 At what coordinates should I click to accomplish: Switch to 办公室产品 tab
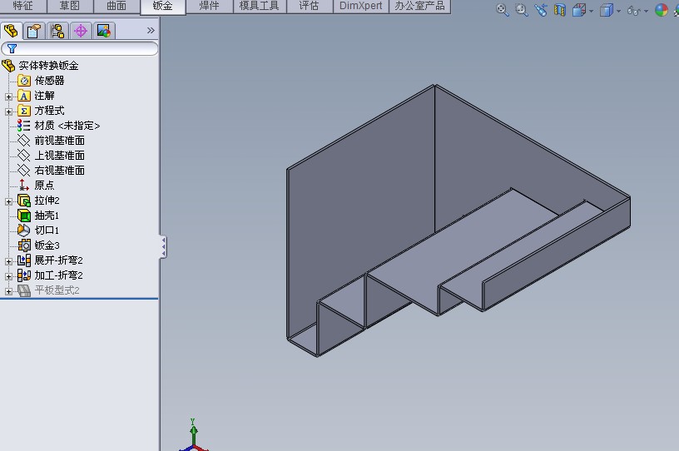click(419, 6)
